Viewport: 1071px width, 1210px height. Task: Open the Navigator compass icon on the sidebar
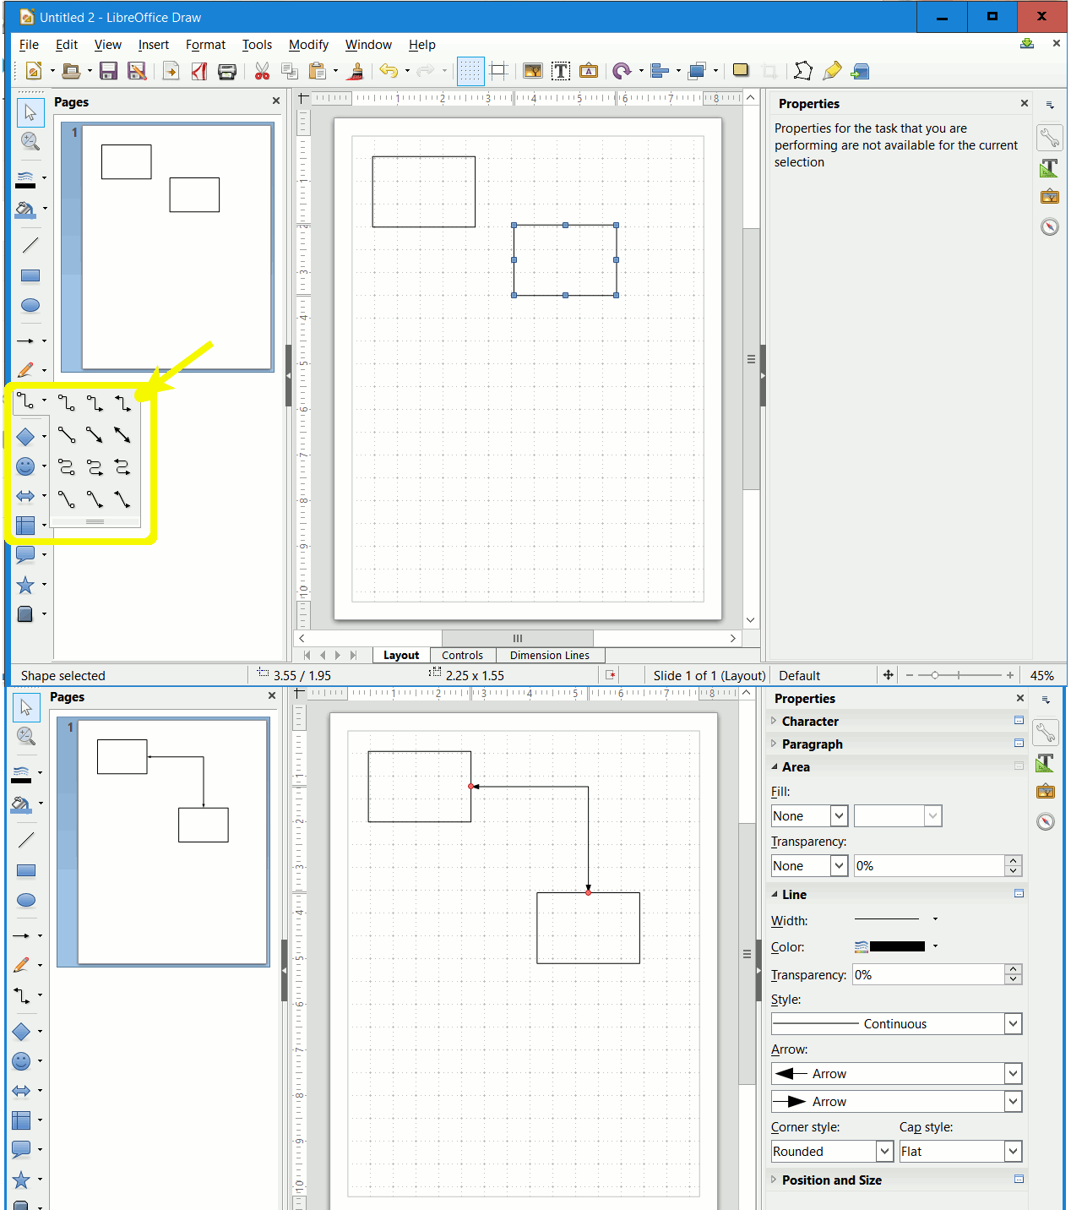click(x=1049, y=226)
